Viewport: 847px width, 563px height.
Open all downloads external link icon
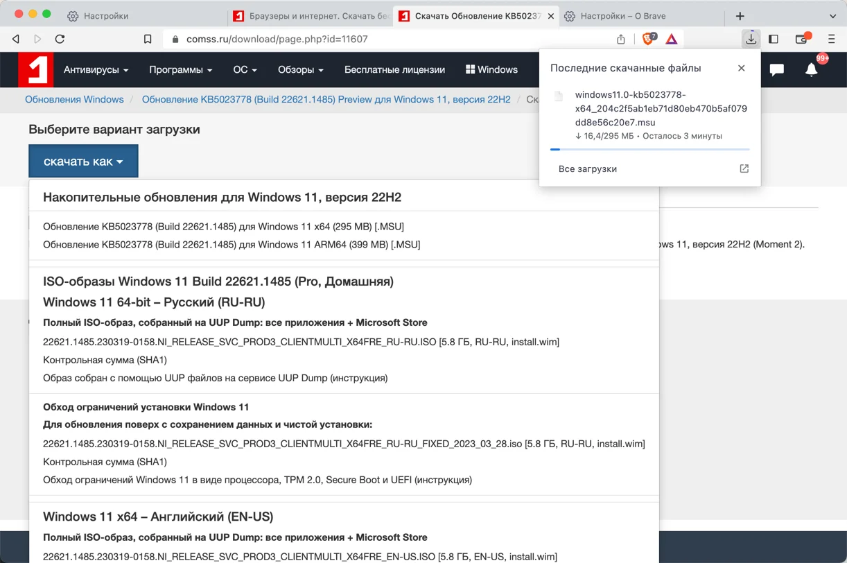[x=744, y=168]
